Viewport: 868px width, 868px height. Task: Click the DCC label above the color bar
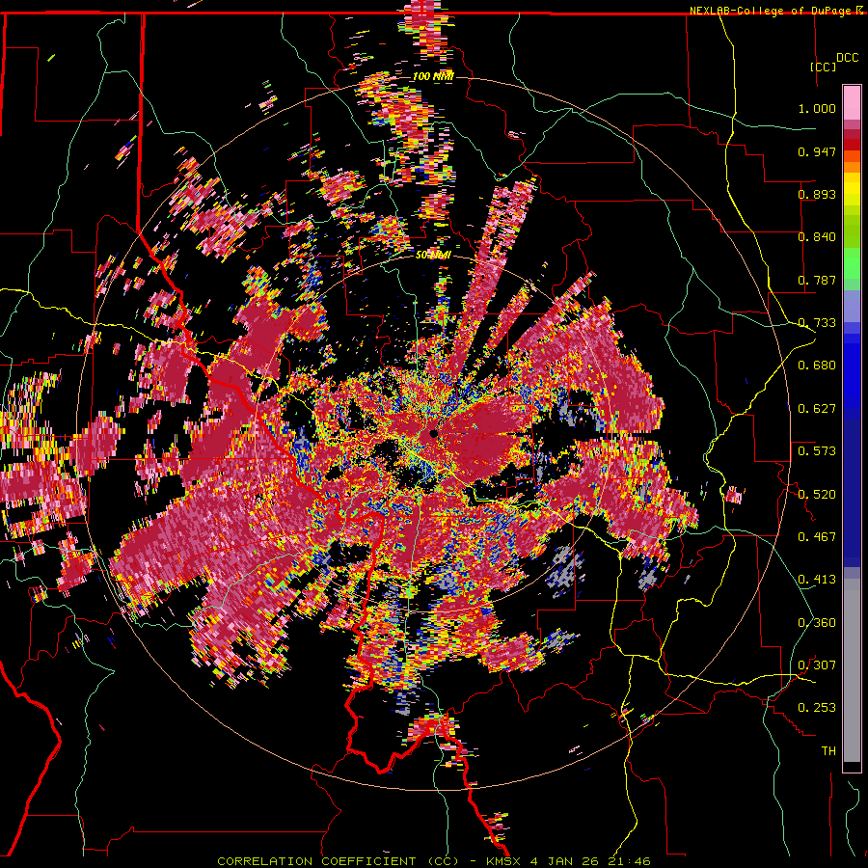(847, 58)
